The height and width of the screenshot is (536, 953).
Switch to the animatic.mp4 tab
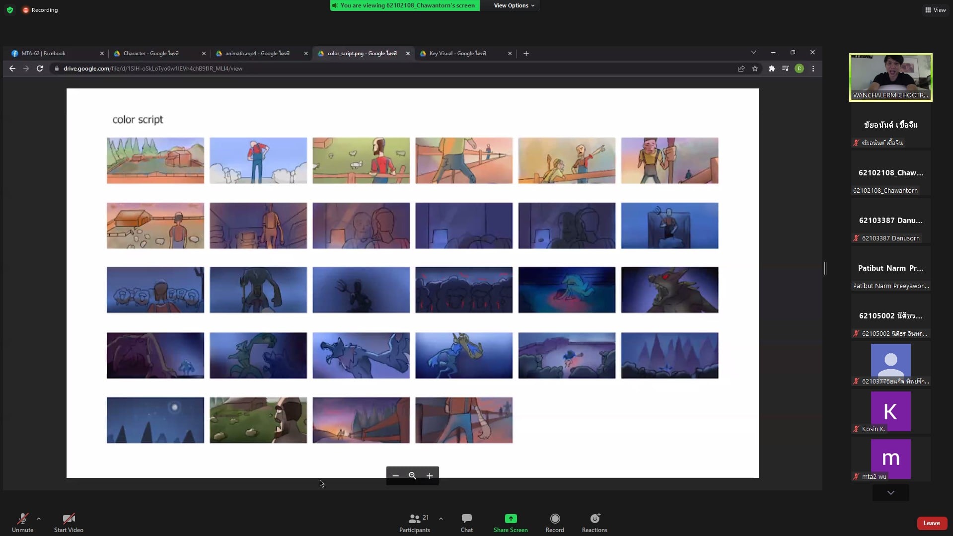point(257,53)
